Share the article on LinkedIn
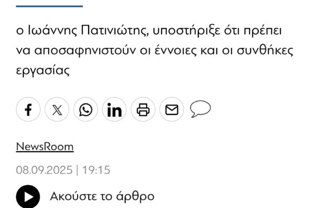 115,110
